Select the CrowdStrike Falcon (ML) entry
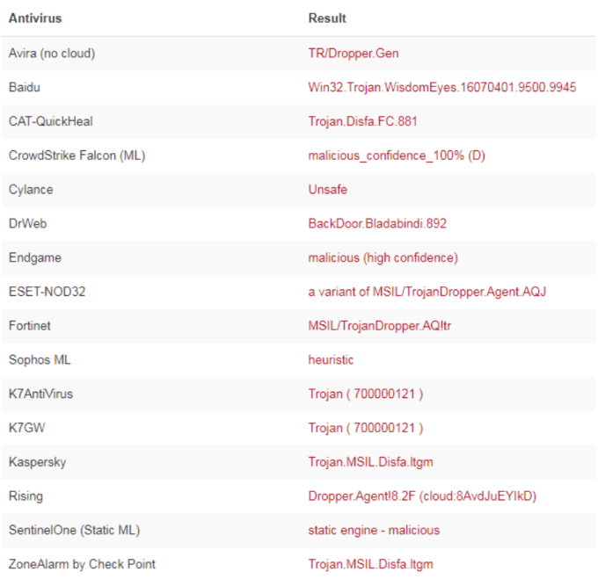This screenshot has height=579, width=598. [77, 156]
